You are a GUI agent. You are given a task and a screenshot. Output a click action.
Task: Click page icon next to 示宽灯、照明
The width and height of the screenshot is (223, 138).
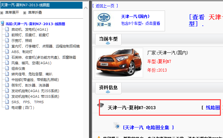[7, 40]
